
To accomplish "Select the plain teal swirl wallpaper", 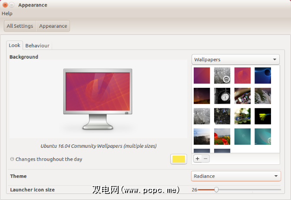I will click(242, 137).
